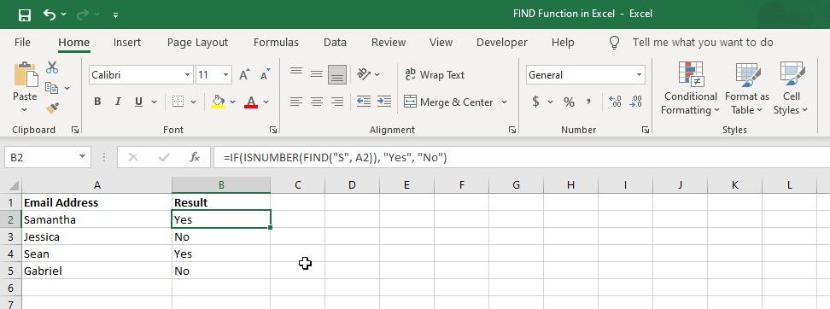This screenshot has height=309, width=830.
Task: Open the Copy options dropdown arrow
Action: point(67,88)
